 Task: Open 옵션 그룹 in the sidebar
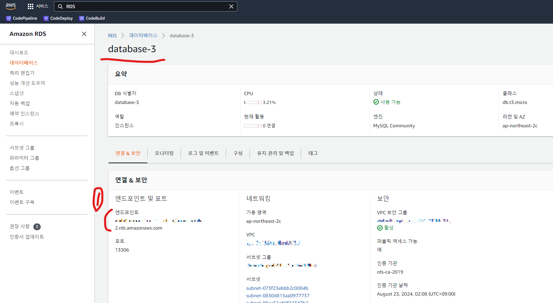(x=20, y=168)
